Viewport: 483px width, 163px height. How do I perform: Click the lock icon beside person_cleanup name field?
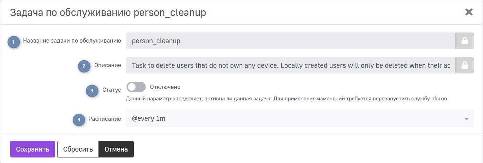464,41
